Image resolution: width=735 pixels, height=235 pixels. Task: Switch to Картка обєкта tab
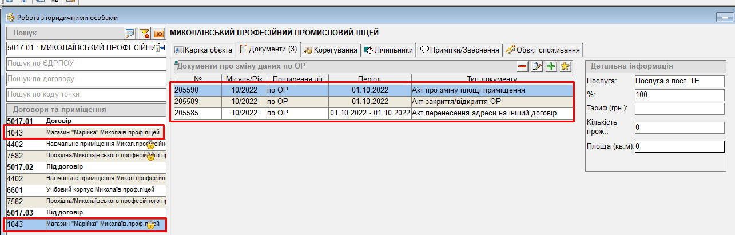click(x=203, y=50)
